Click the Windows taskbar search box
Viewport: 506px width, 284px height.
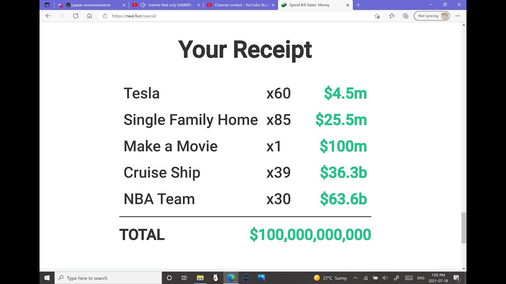[x=108, y=278]
